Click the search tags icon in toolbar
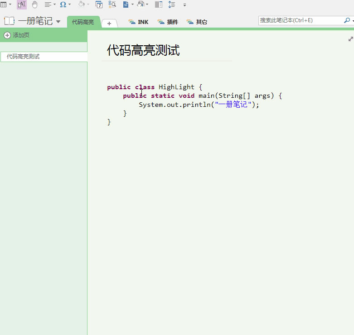The height and width of the screenshot is (335, 354). point(112,5)
